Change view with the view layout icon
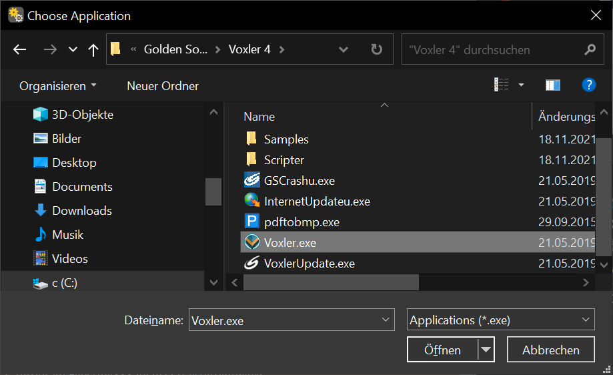Image resolution: width=613 pixels, height=375 pixels. 502,85
